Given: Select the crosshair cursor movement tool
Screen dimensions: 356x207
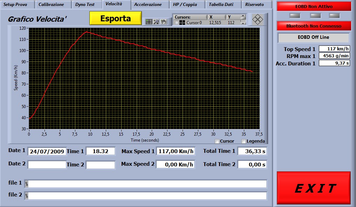Looking at the screenshot, I should [x=149, y=22].
